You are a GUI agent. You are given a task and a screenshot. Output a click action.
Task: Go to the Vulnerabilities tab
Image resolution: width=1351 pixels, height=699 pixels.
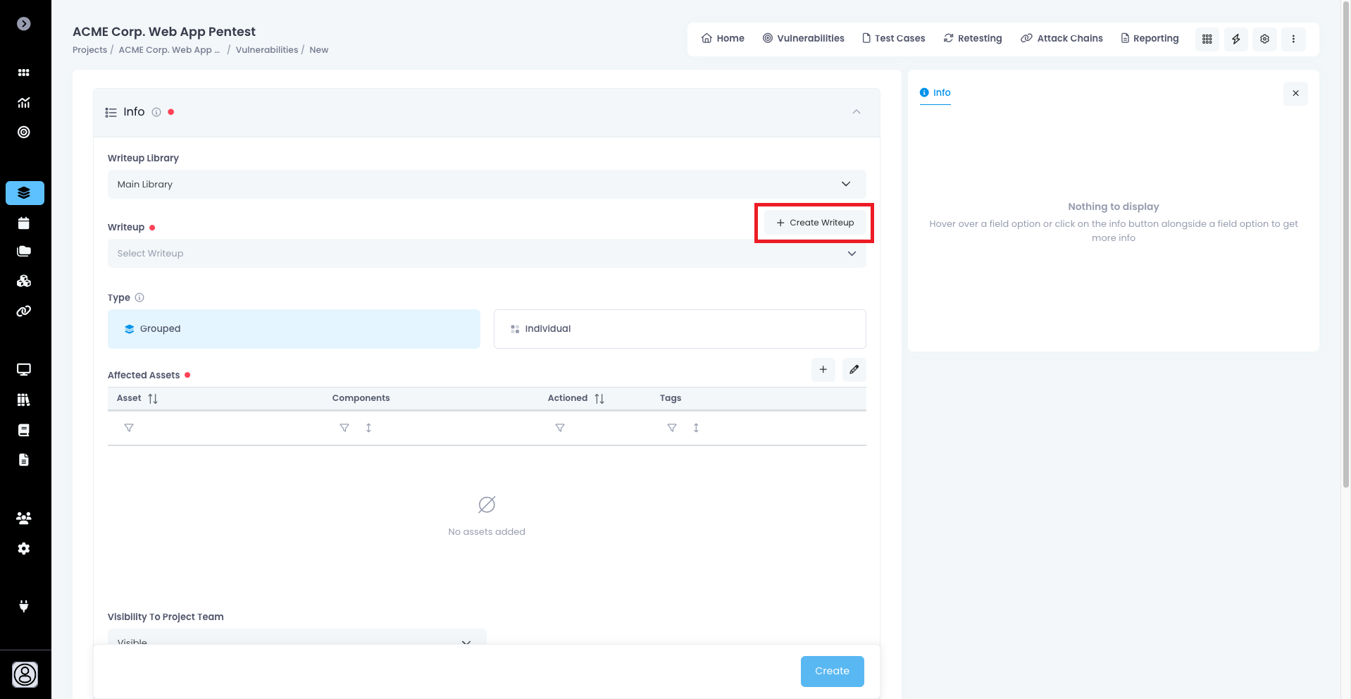click(803, 39)
